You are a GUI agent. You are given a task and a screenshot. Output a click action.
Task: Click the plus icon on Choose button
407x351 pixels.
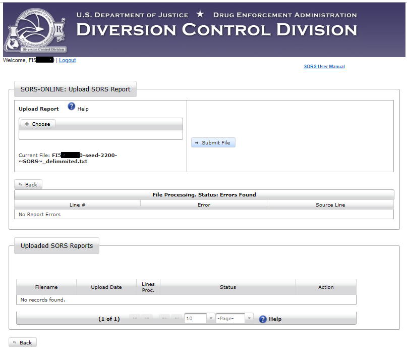coord(27,124)
